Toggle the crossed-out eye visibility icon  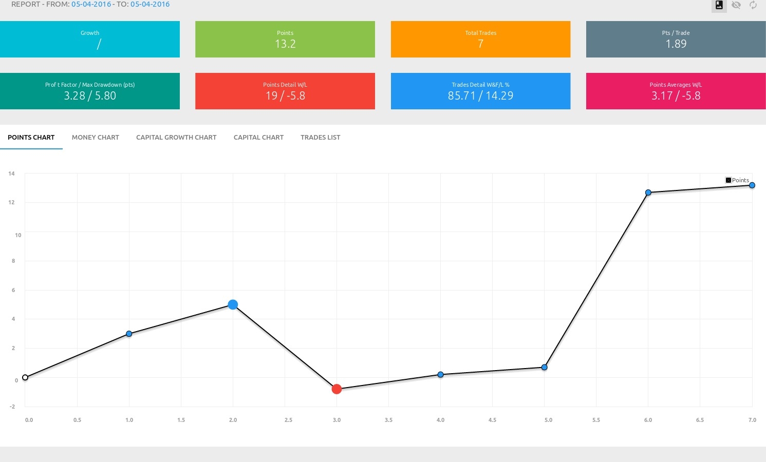click(x=736, y=5)
